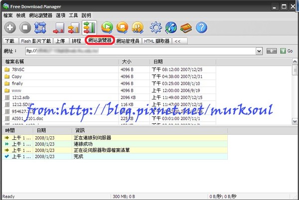
Task: Switch to the 上傳 tab
Action: 61,41
